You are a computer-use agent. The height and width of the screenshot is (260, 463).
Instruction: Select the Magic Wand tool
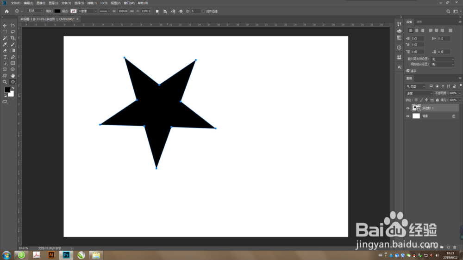coord(5,38)
